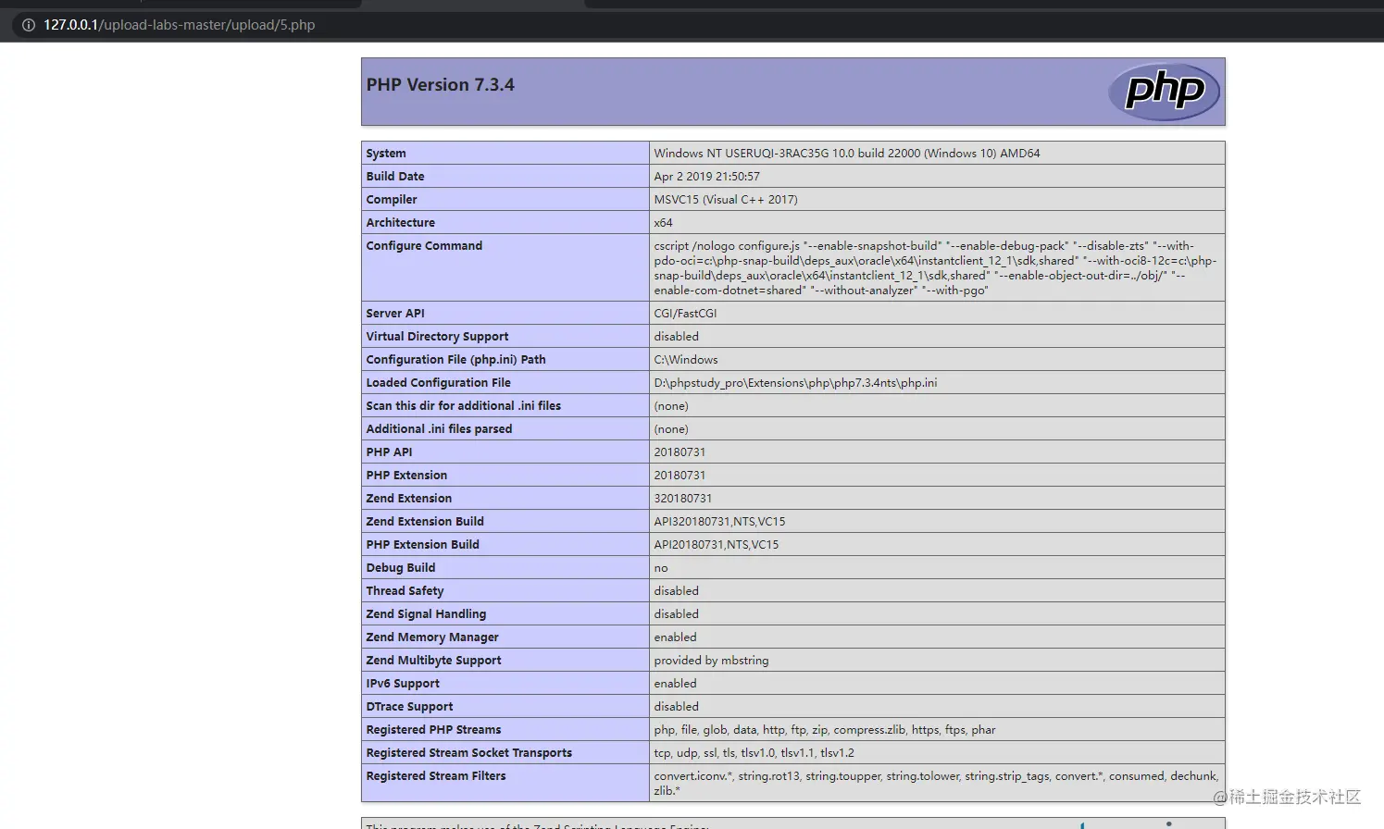Select "Additional .ini files parsed" label
Screen dimensions: 1384x829
pos(439,429)
